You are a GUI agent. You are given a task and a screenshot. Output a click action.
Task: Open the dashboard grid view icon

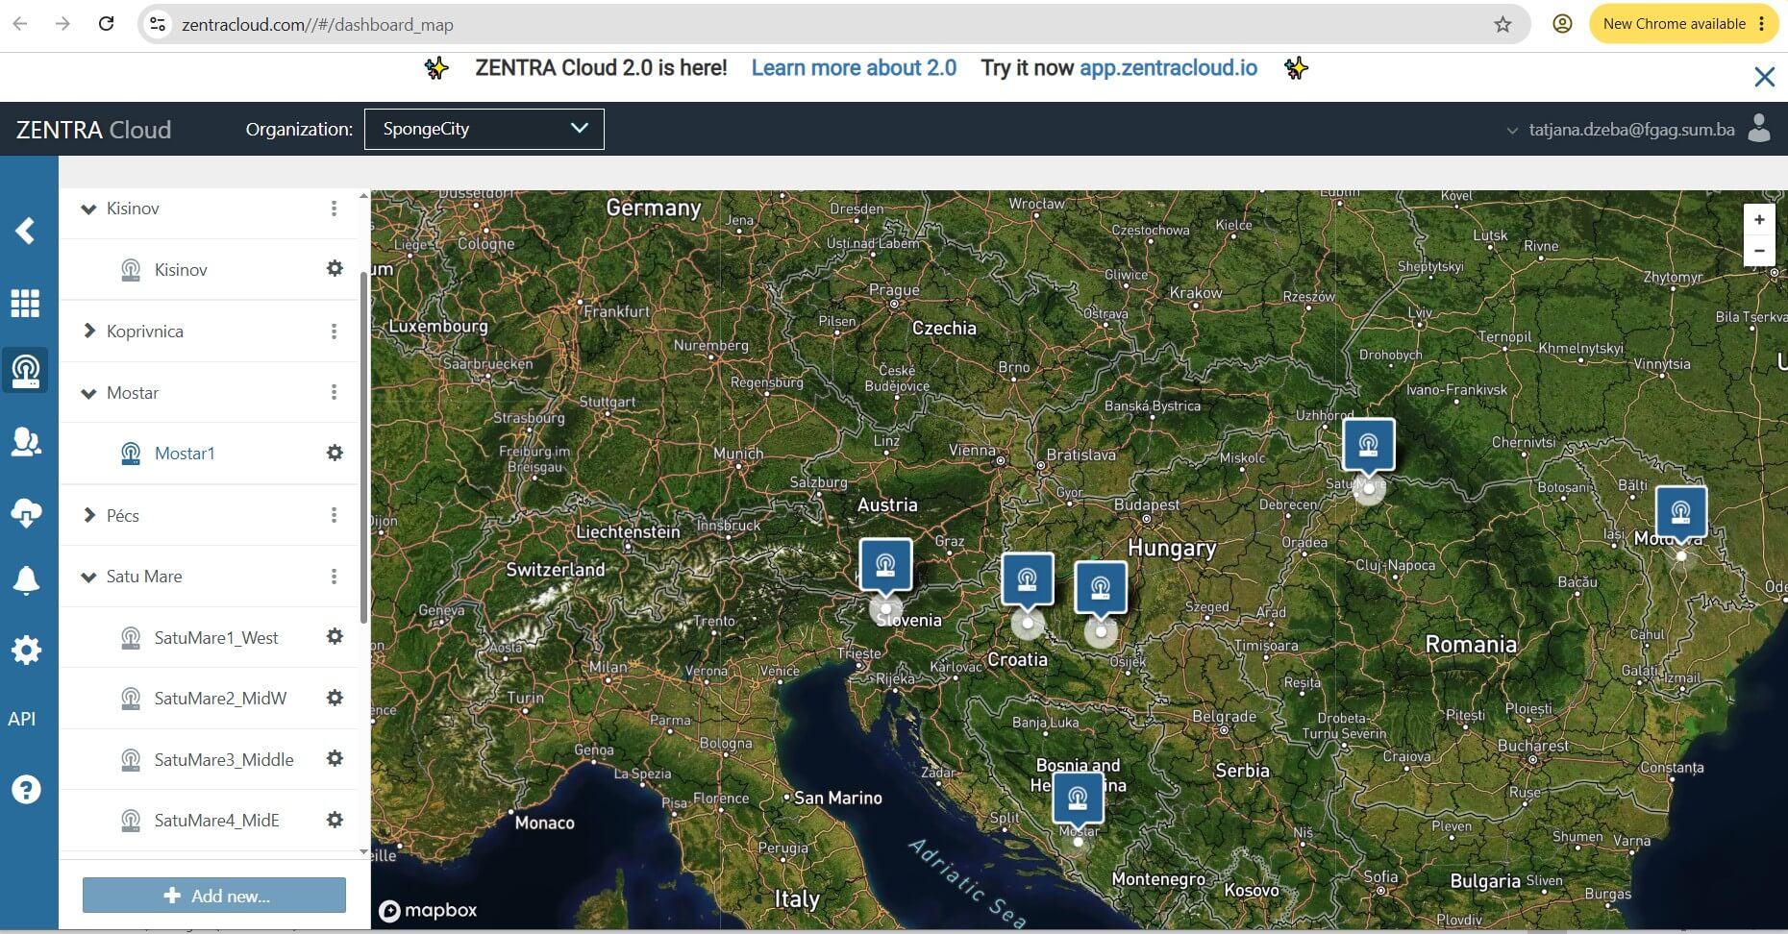25,304
